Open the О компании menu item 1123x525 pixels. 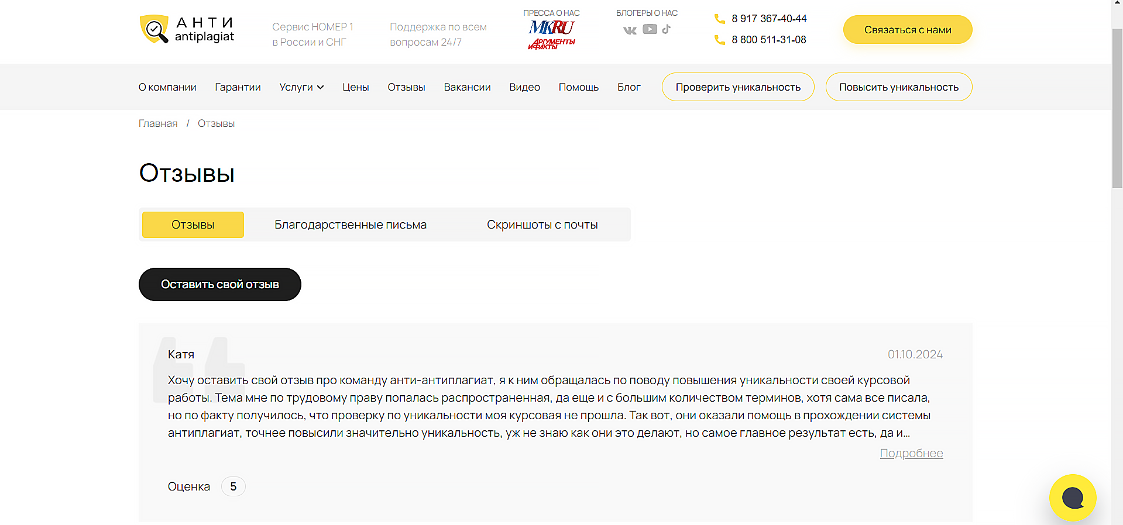click(167, 87)
